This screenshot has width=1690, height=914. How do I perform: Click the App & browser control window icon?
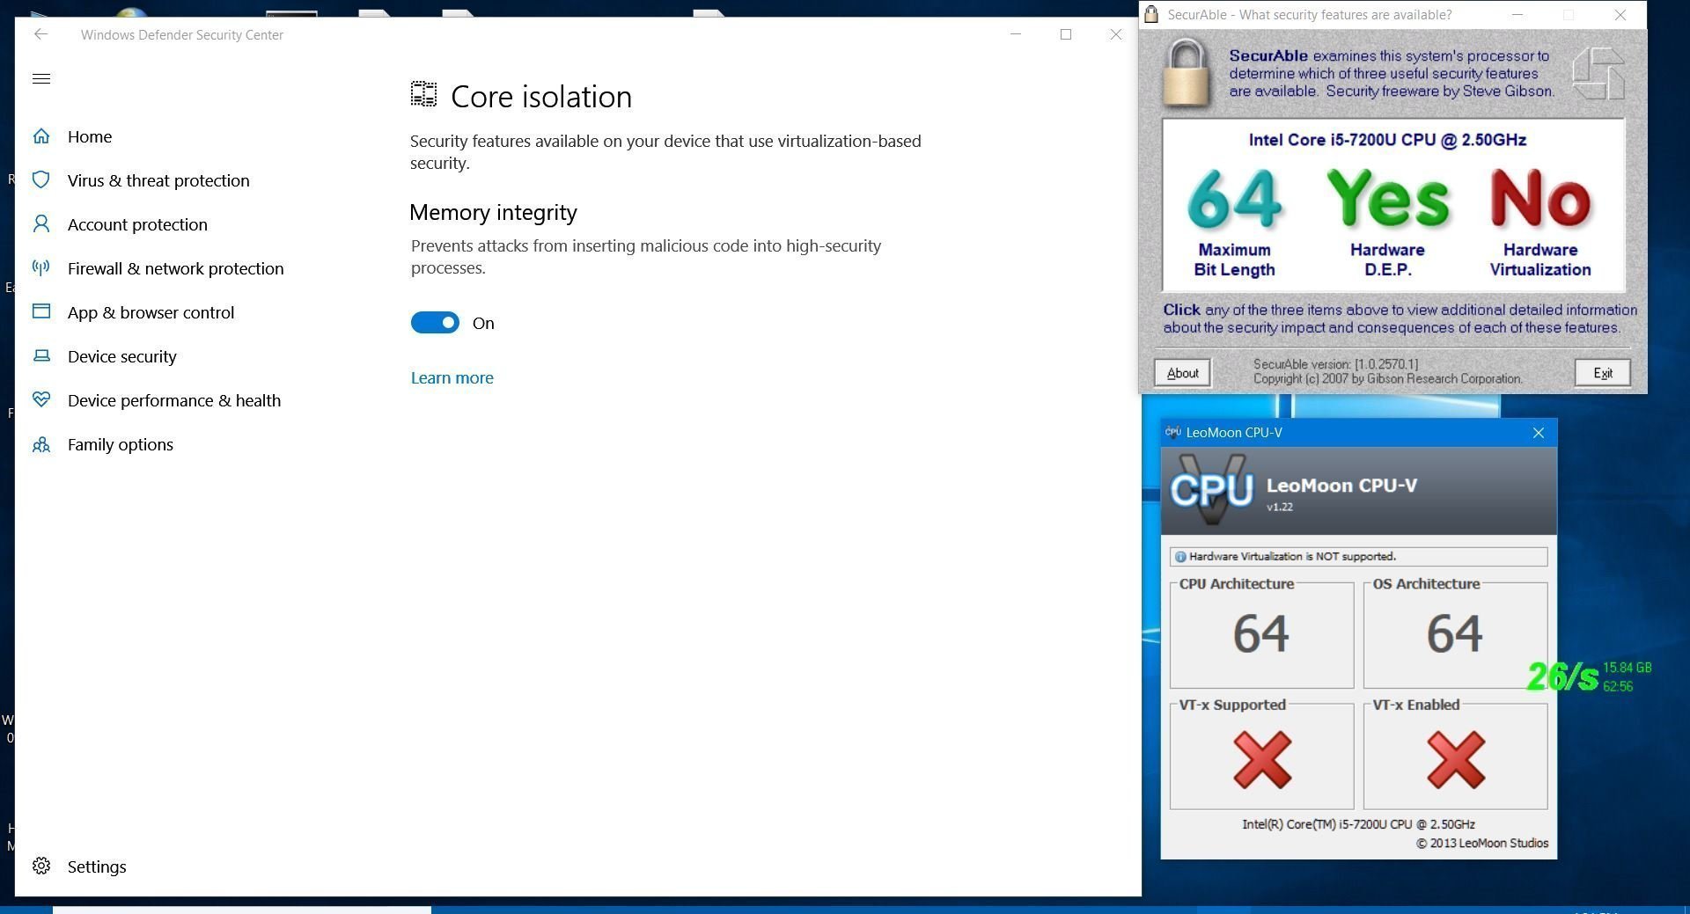[41, 311]
